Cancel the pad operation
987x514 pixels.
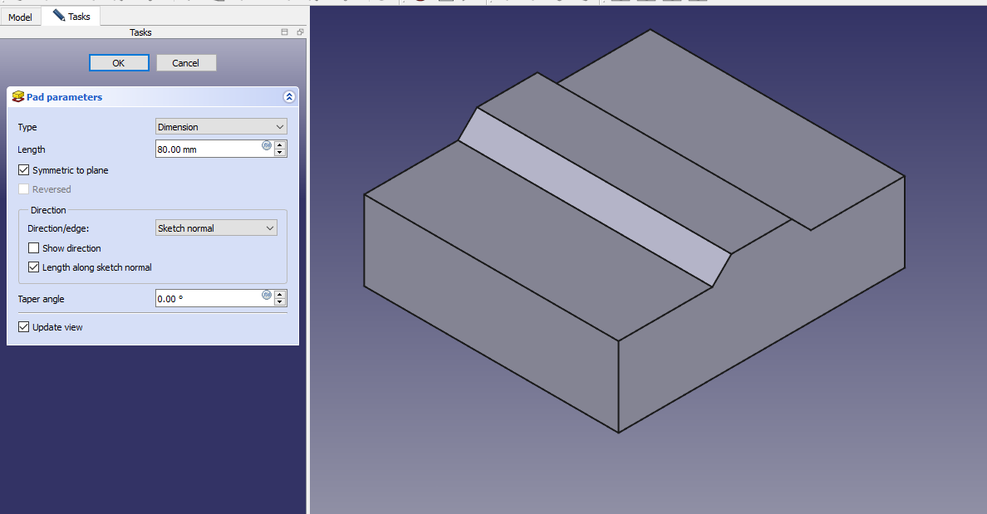coord(186,63)
